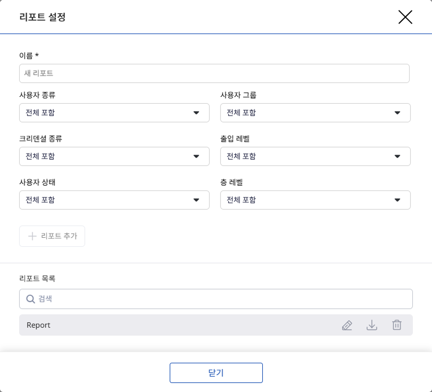
Task: Click the 사용자 그룹 dropdown arrow
Action: (397, 113)
